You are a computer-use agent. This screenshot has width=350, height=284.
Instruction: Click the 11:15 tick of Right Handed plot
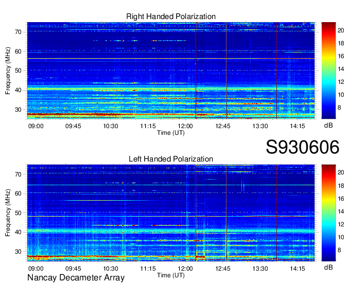(x=148, y=126)
